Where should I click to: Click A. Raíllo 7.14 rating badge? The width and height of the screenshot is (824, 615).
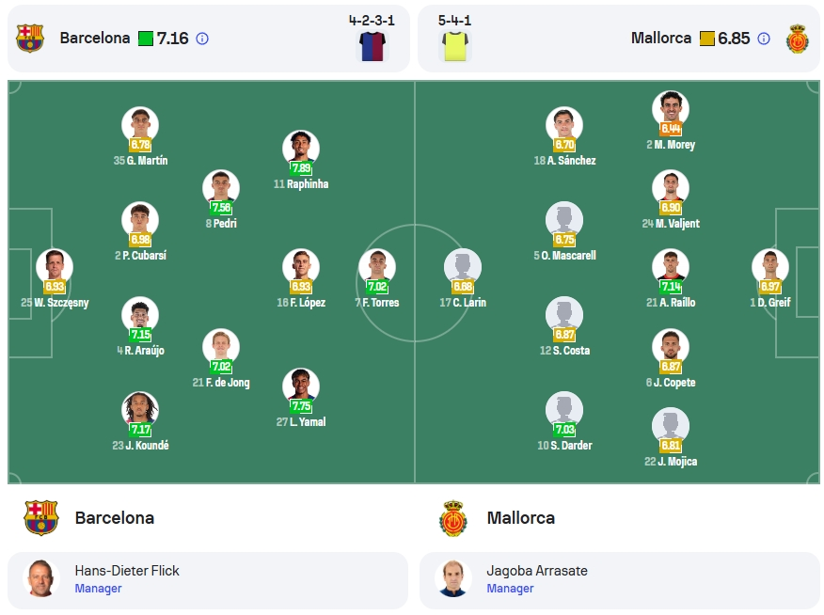click(x=671, y=286)
